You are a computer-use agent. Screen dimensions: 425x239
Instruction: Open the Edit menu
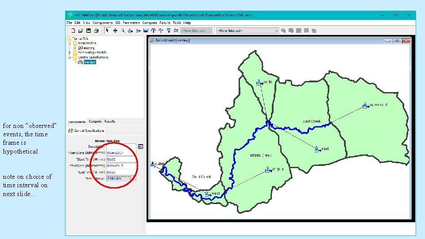(x=77, y=23)
